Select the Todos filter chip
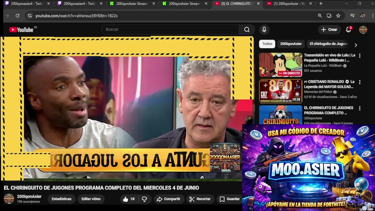The width and height of the screenshot is (375, 211). pyautogui.click(x=267, y=44)
